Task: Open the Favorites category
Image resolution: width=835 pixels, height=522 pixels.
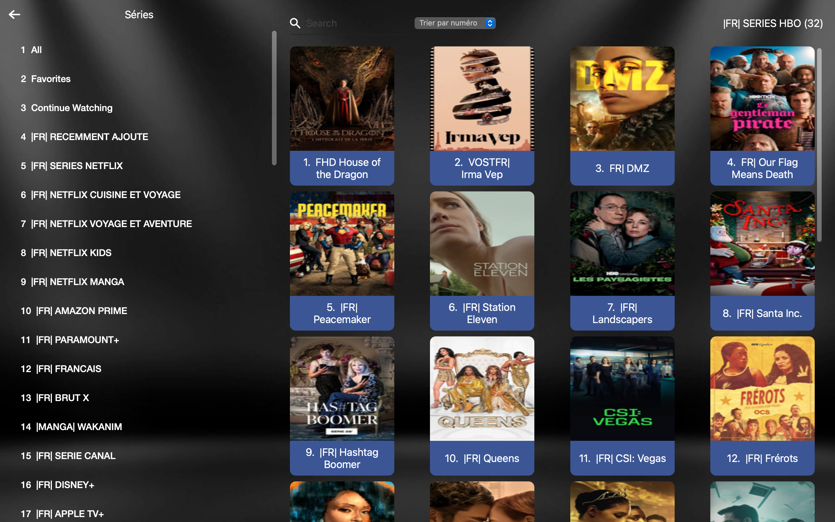Action: [x=46, y=79]
